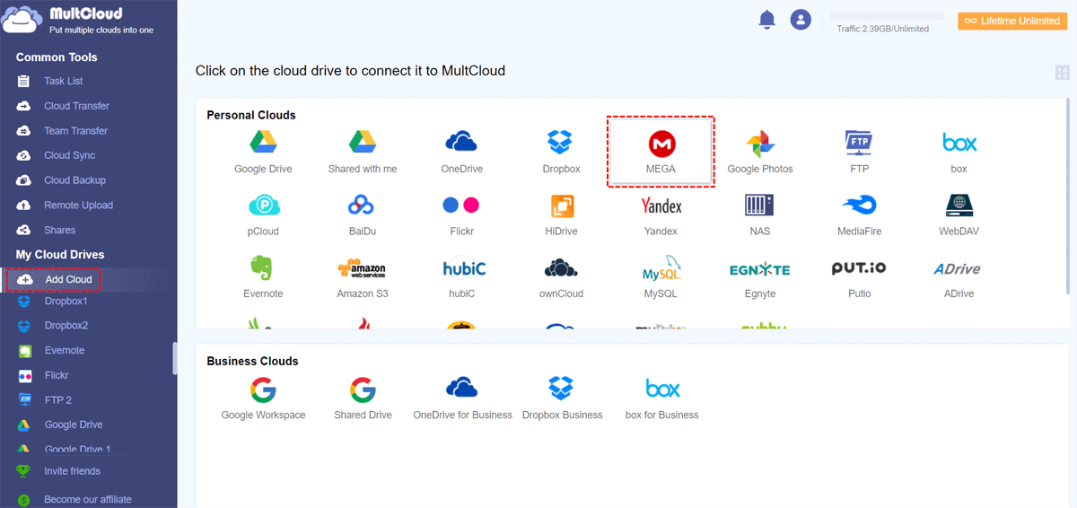The height and width of the screenshot is (508, 1077).
Task: Select the MEGA cloud drive
Action: [x=661, y=151]
